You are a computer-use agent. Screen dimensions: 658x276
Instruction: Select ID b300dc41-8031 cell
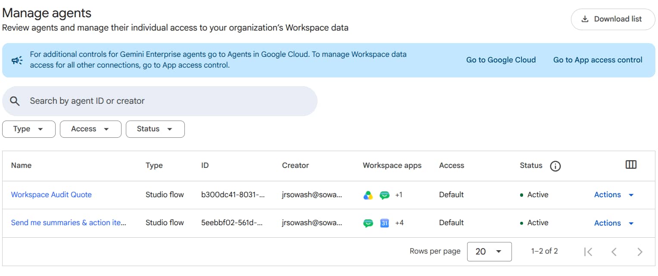(x=233, y=195)
